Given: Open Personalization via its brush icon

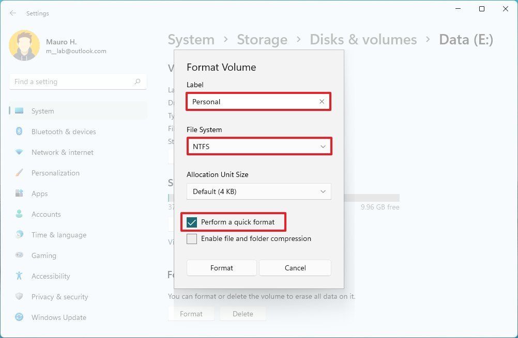Looking at the screenshot, I should tap(19, 173).
